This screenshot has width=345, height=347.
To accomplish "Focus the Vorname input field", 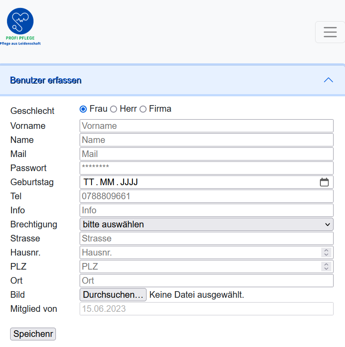I will tap(206, 126).
